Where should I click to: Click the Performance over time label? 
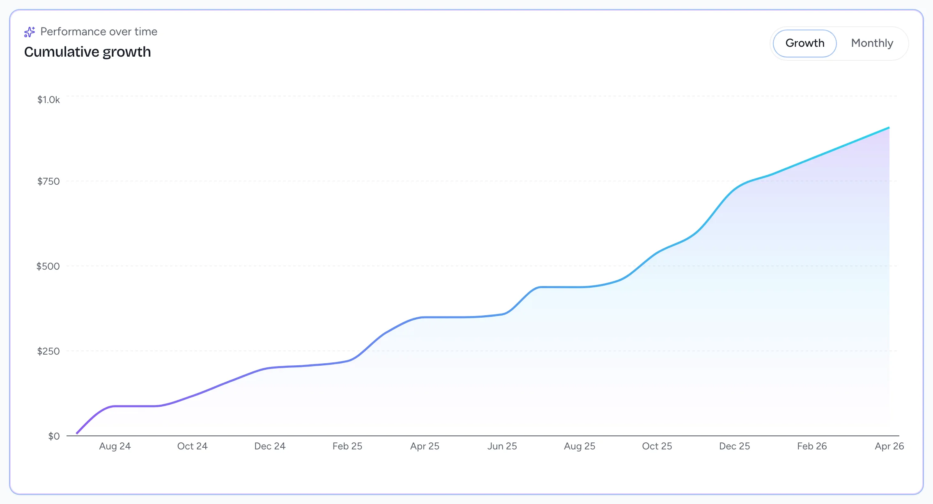click(x=99, y=32)
